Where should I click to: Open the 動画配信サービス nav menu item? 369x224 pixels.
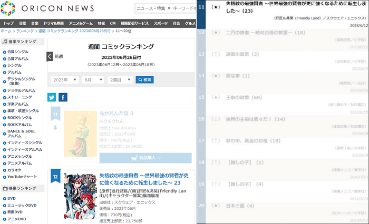[x=134, y=23]
